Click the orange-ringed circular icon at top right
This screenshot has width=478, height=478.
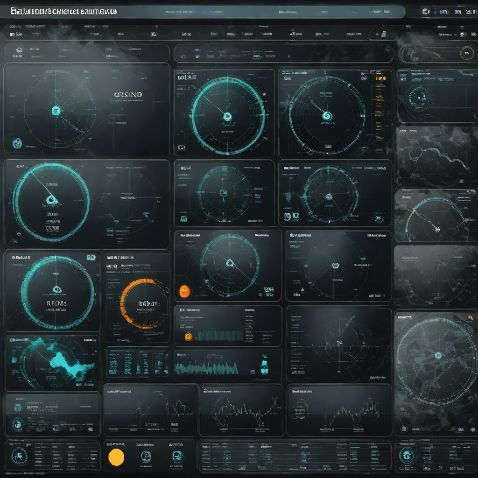click(466, 53)
